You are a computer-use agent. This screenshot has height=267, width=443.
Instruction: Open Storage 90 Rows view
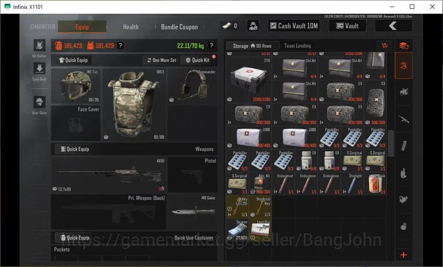pos(252,45)
